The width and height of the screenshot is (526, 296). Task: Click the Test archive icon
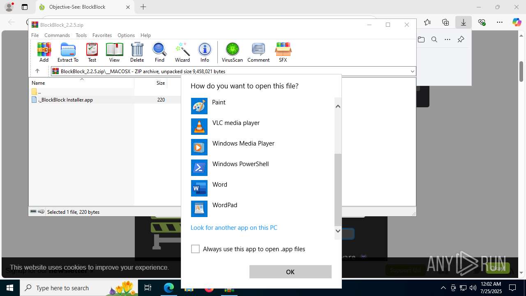(x=92, y=53)
